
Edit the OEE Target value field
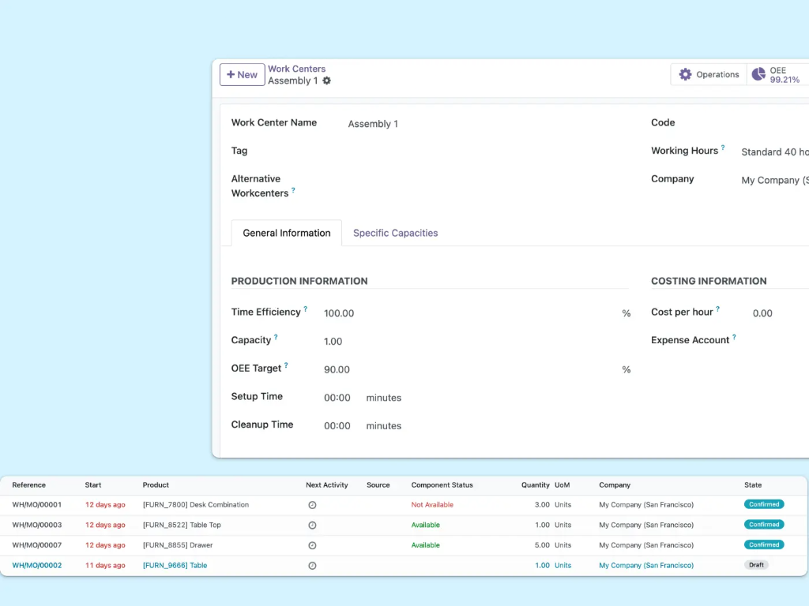(337, 369)
